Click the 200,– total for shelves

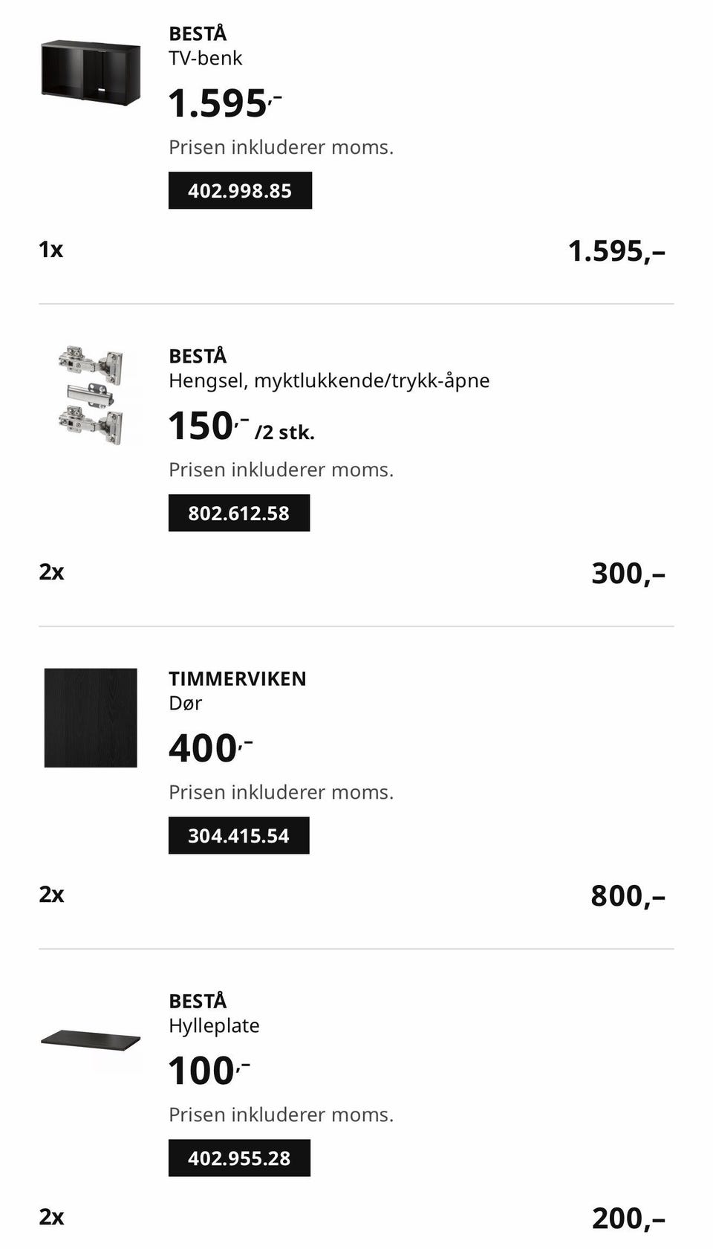(x=628, y=1219)
